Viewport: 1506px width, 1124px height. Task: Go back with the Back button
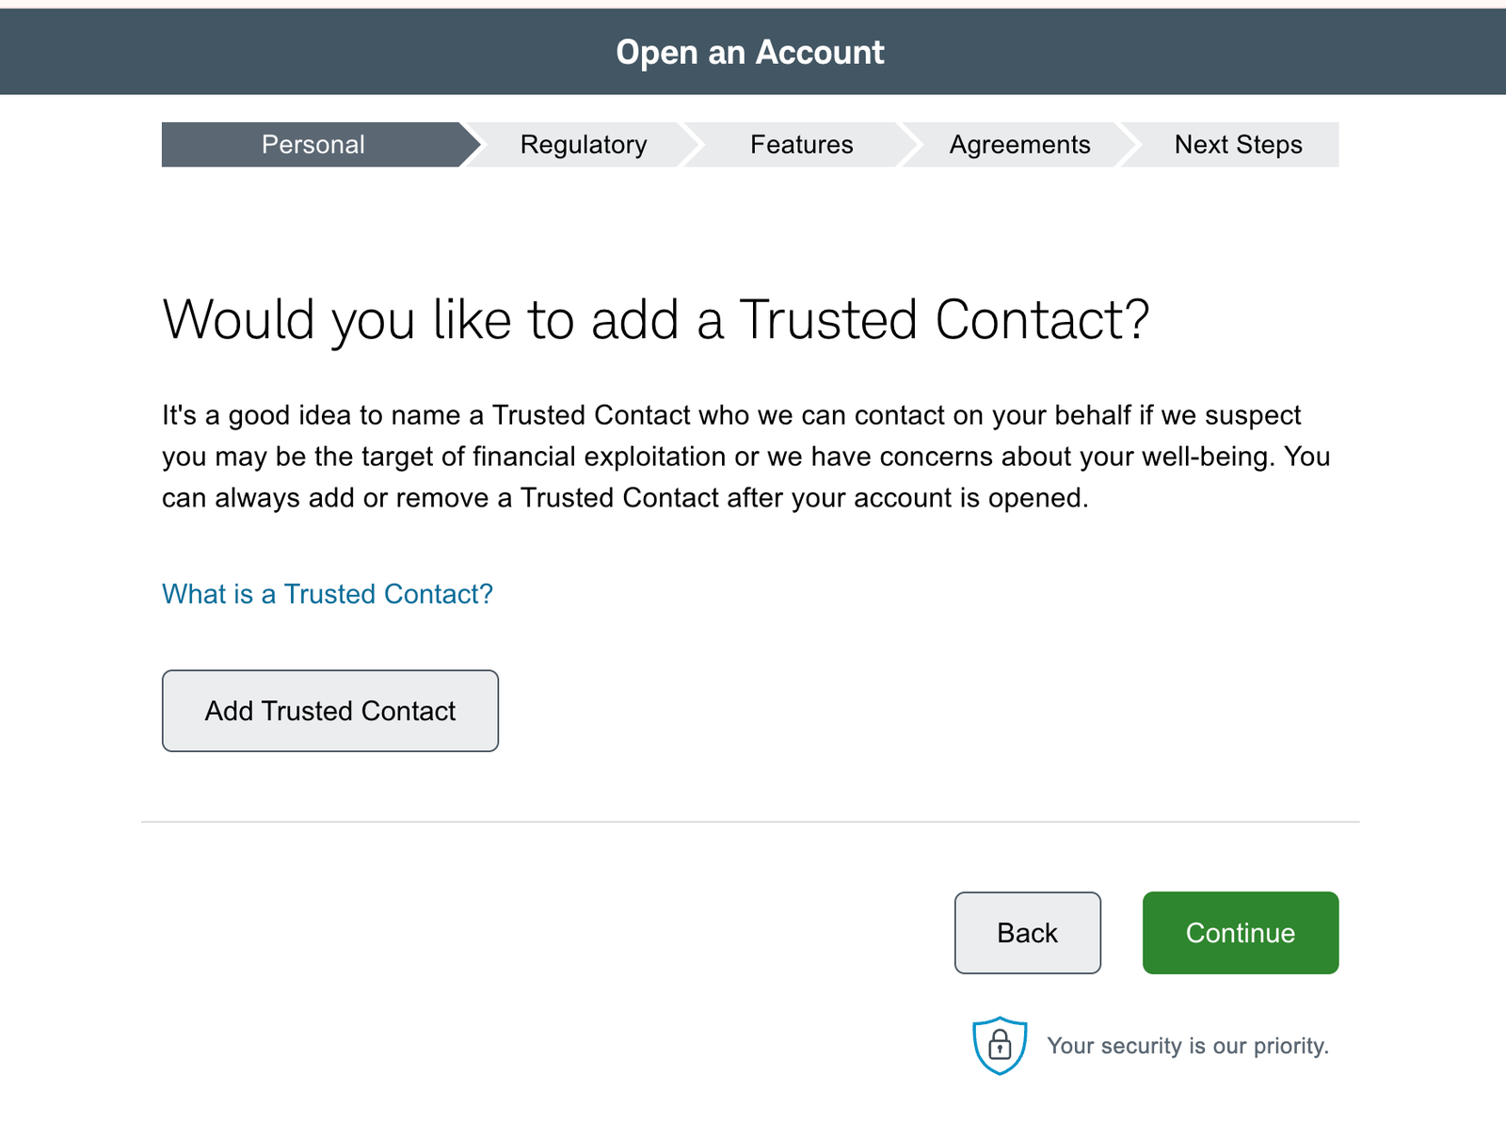(x=1028, y=933)
